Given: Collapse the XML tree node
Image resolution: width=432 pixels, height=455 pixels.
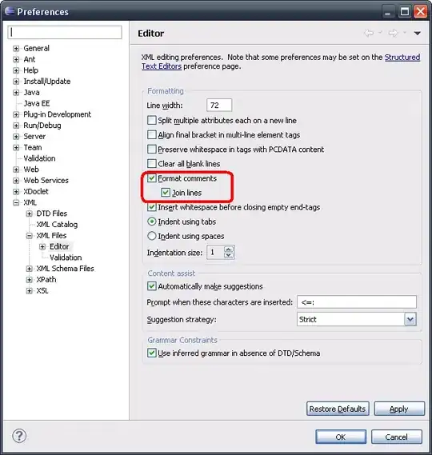Looking at the screenshot, I should [16, 203].
